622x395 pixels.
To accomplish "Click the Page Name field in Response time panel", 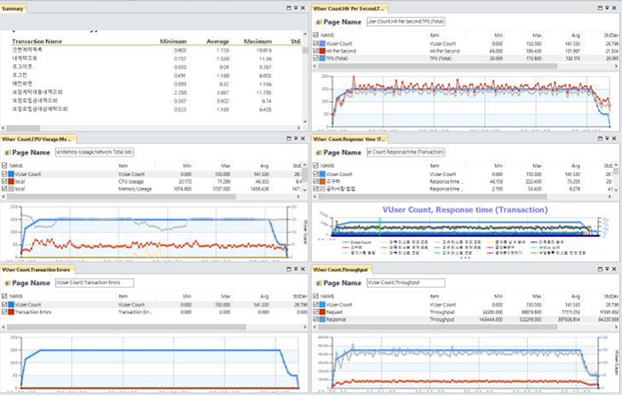I will 405,152.
